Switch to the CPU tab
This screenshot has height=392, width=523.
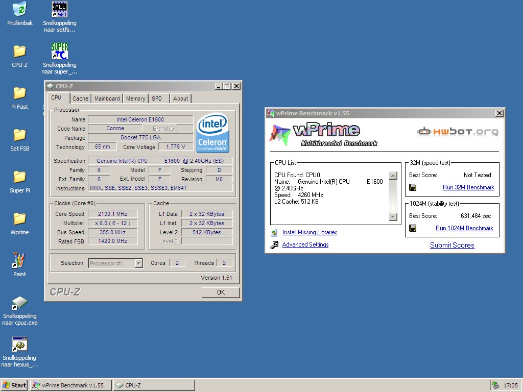56,97
